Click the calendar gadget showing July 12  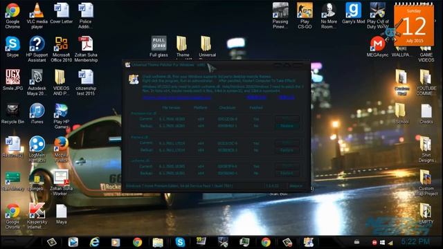click(414, 25)
